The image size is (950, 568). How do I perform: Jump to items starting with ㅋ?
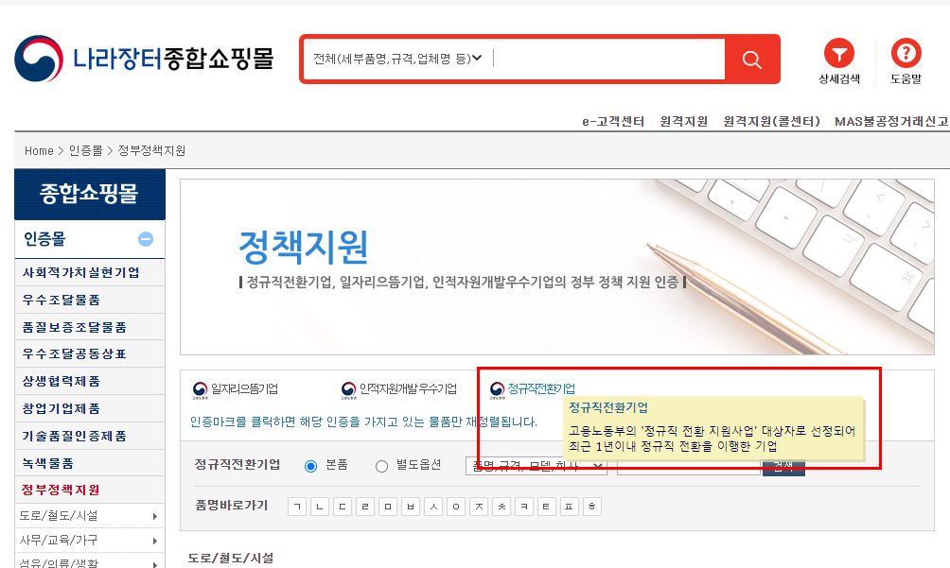coord(524,507)
